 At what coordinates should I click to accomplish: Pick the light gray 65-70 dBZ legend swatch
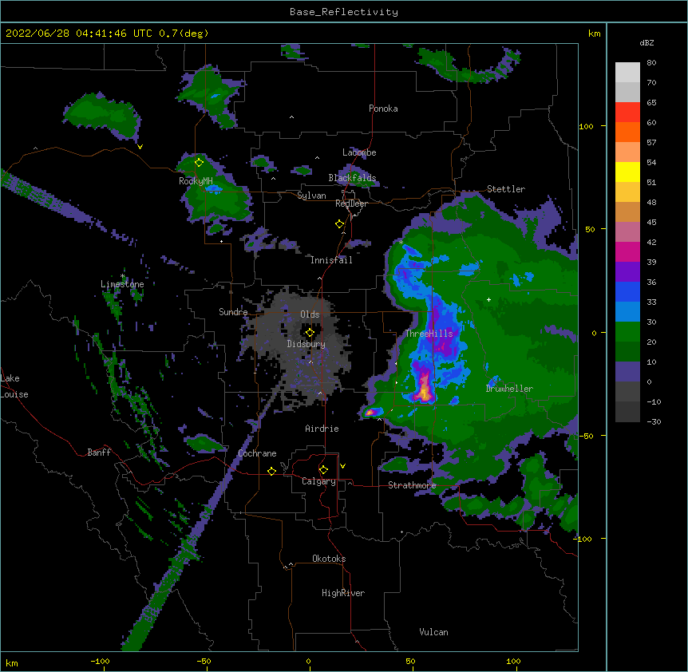pos(627,92)
